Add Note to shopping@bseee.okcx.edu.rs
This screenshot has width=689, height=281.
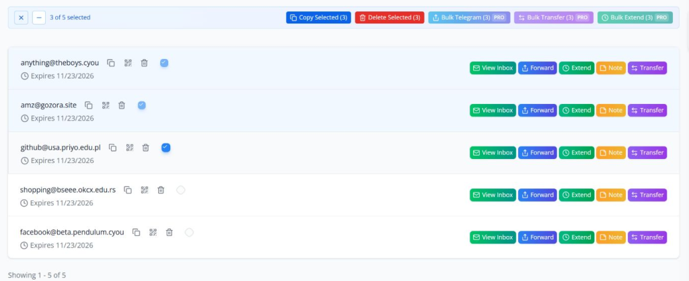tap(611, 194)
